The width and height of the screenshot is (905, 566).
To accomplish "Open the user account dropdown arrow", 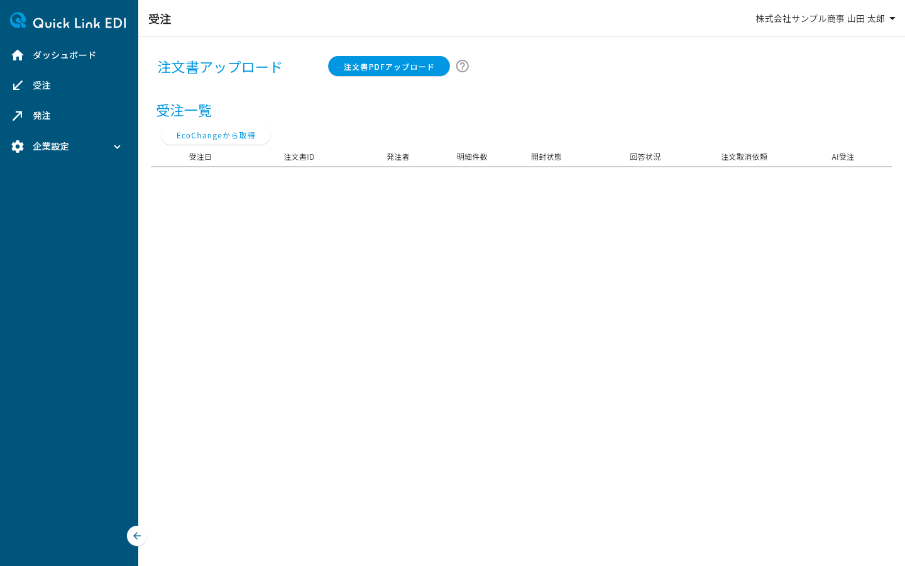I will [x=892, y=19].
